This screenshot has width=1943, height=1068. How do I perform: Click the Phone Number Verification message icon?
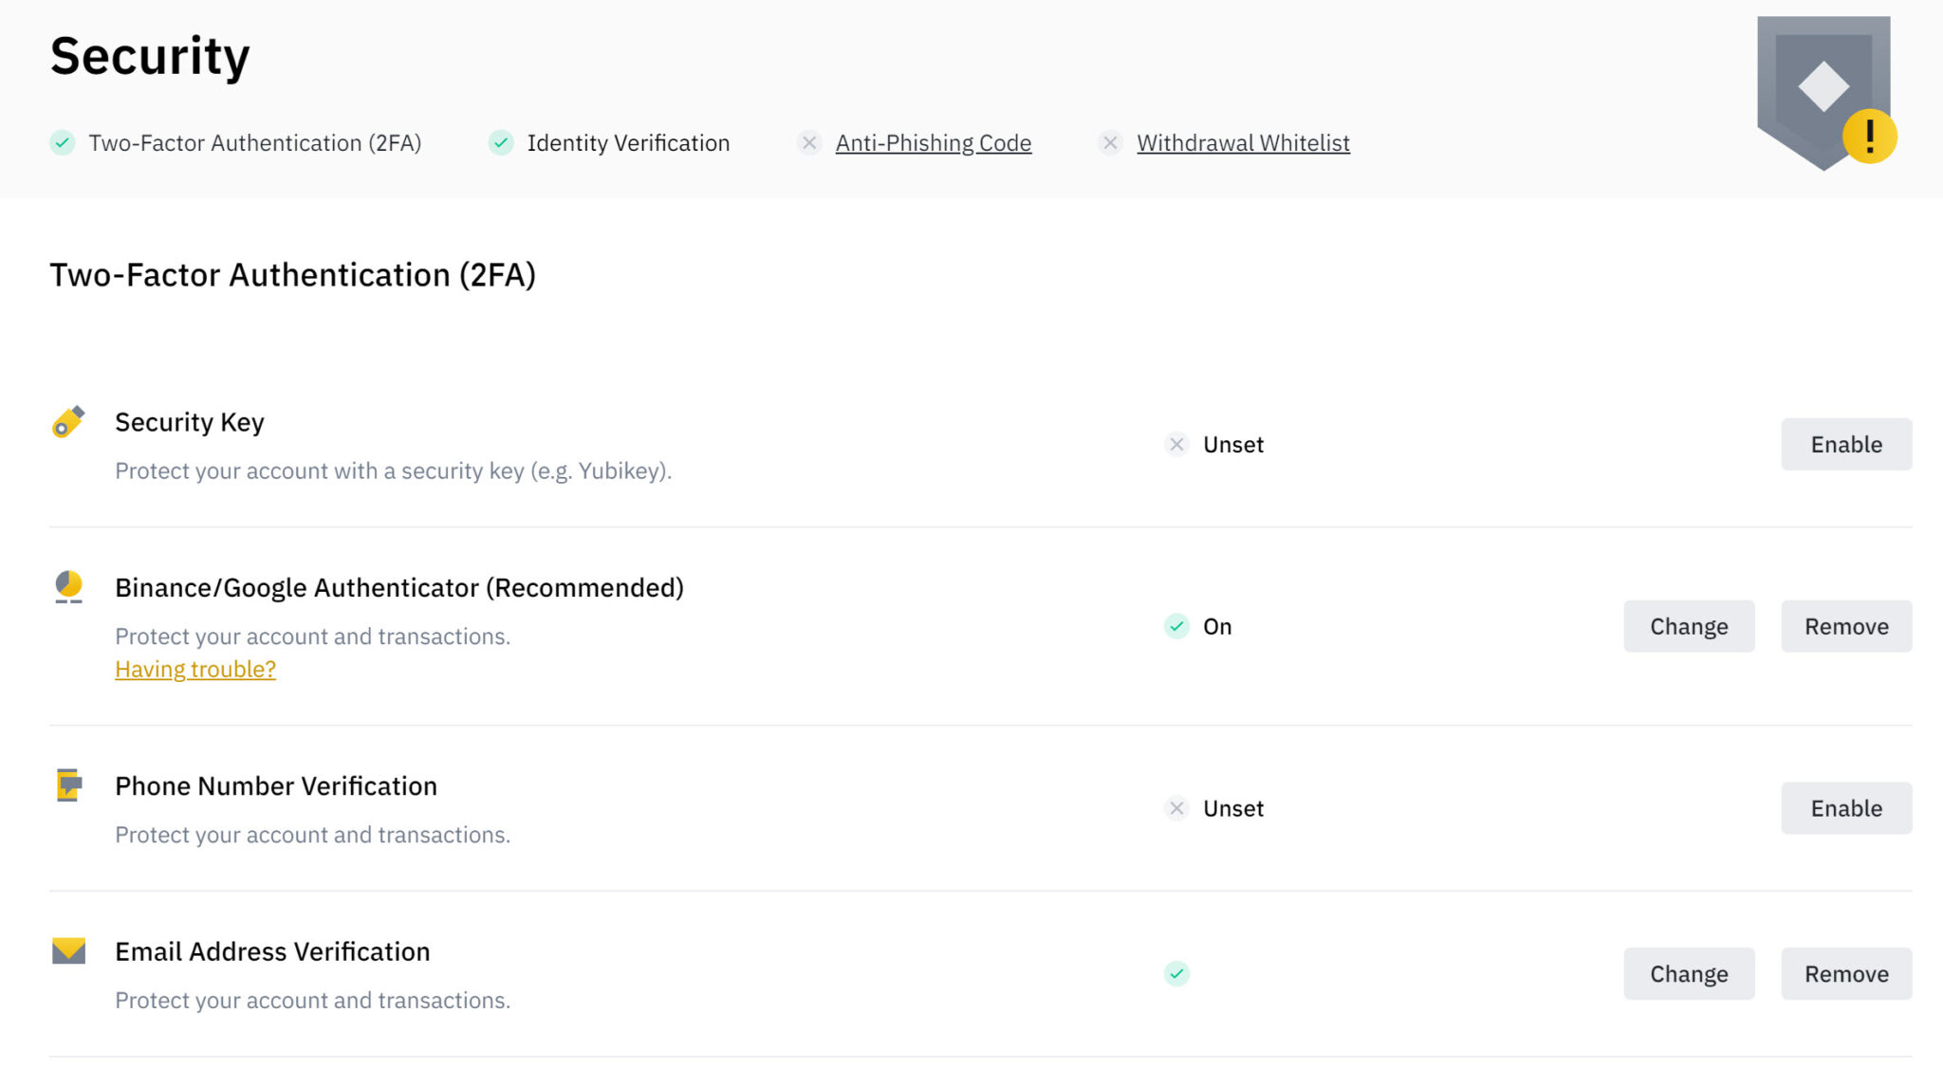click(68, 785)
